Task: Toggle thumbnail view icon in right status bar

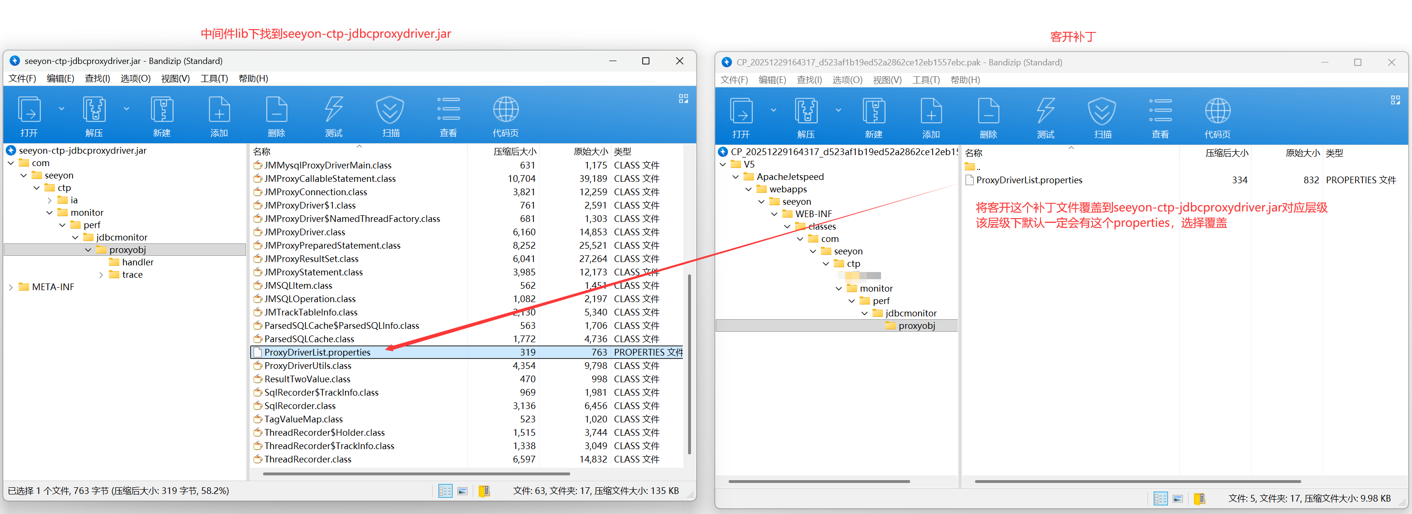Action: pyautogui.click(x=1178, y=499)
